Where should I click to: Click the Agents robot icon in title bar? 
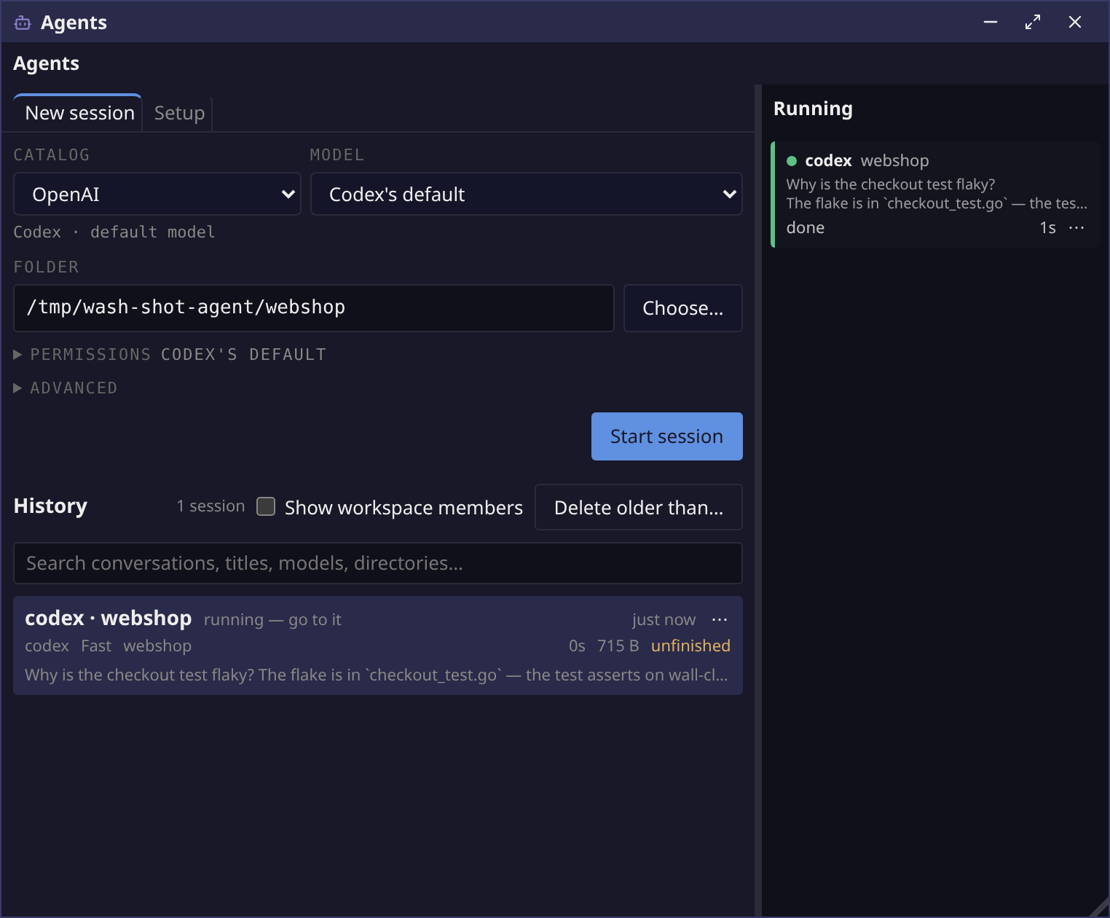coord(23,23)
